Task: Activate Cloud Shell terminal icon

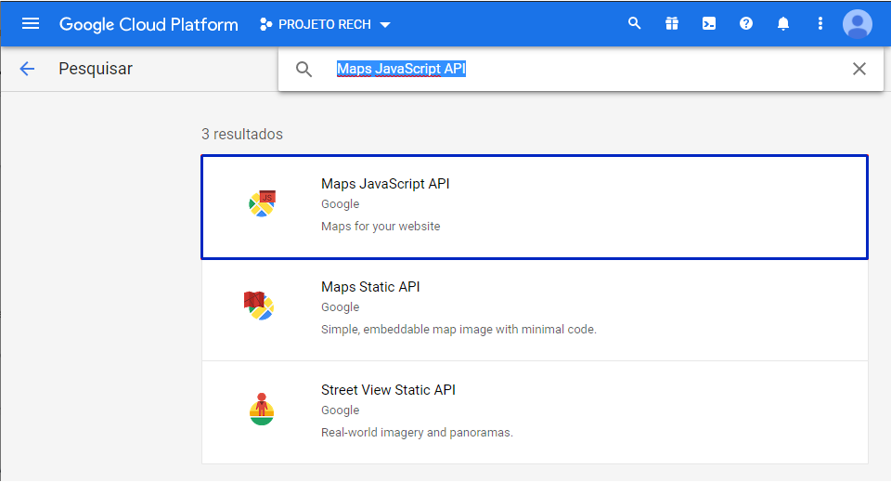Action: [709, 23]
